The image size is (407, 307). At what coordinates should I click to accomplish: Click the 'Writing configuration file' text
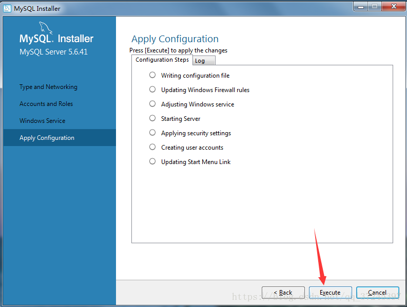(195, 76)
